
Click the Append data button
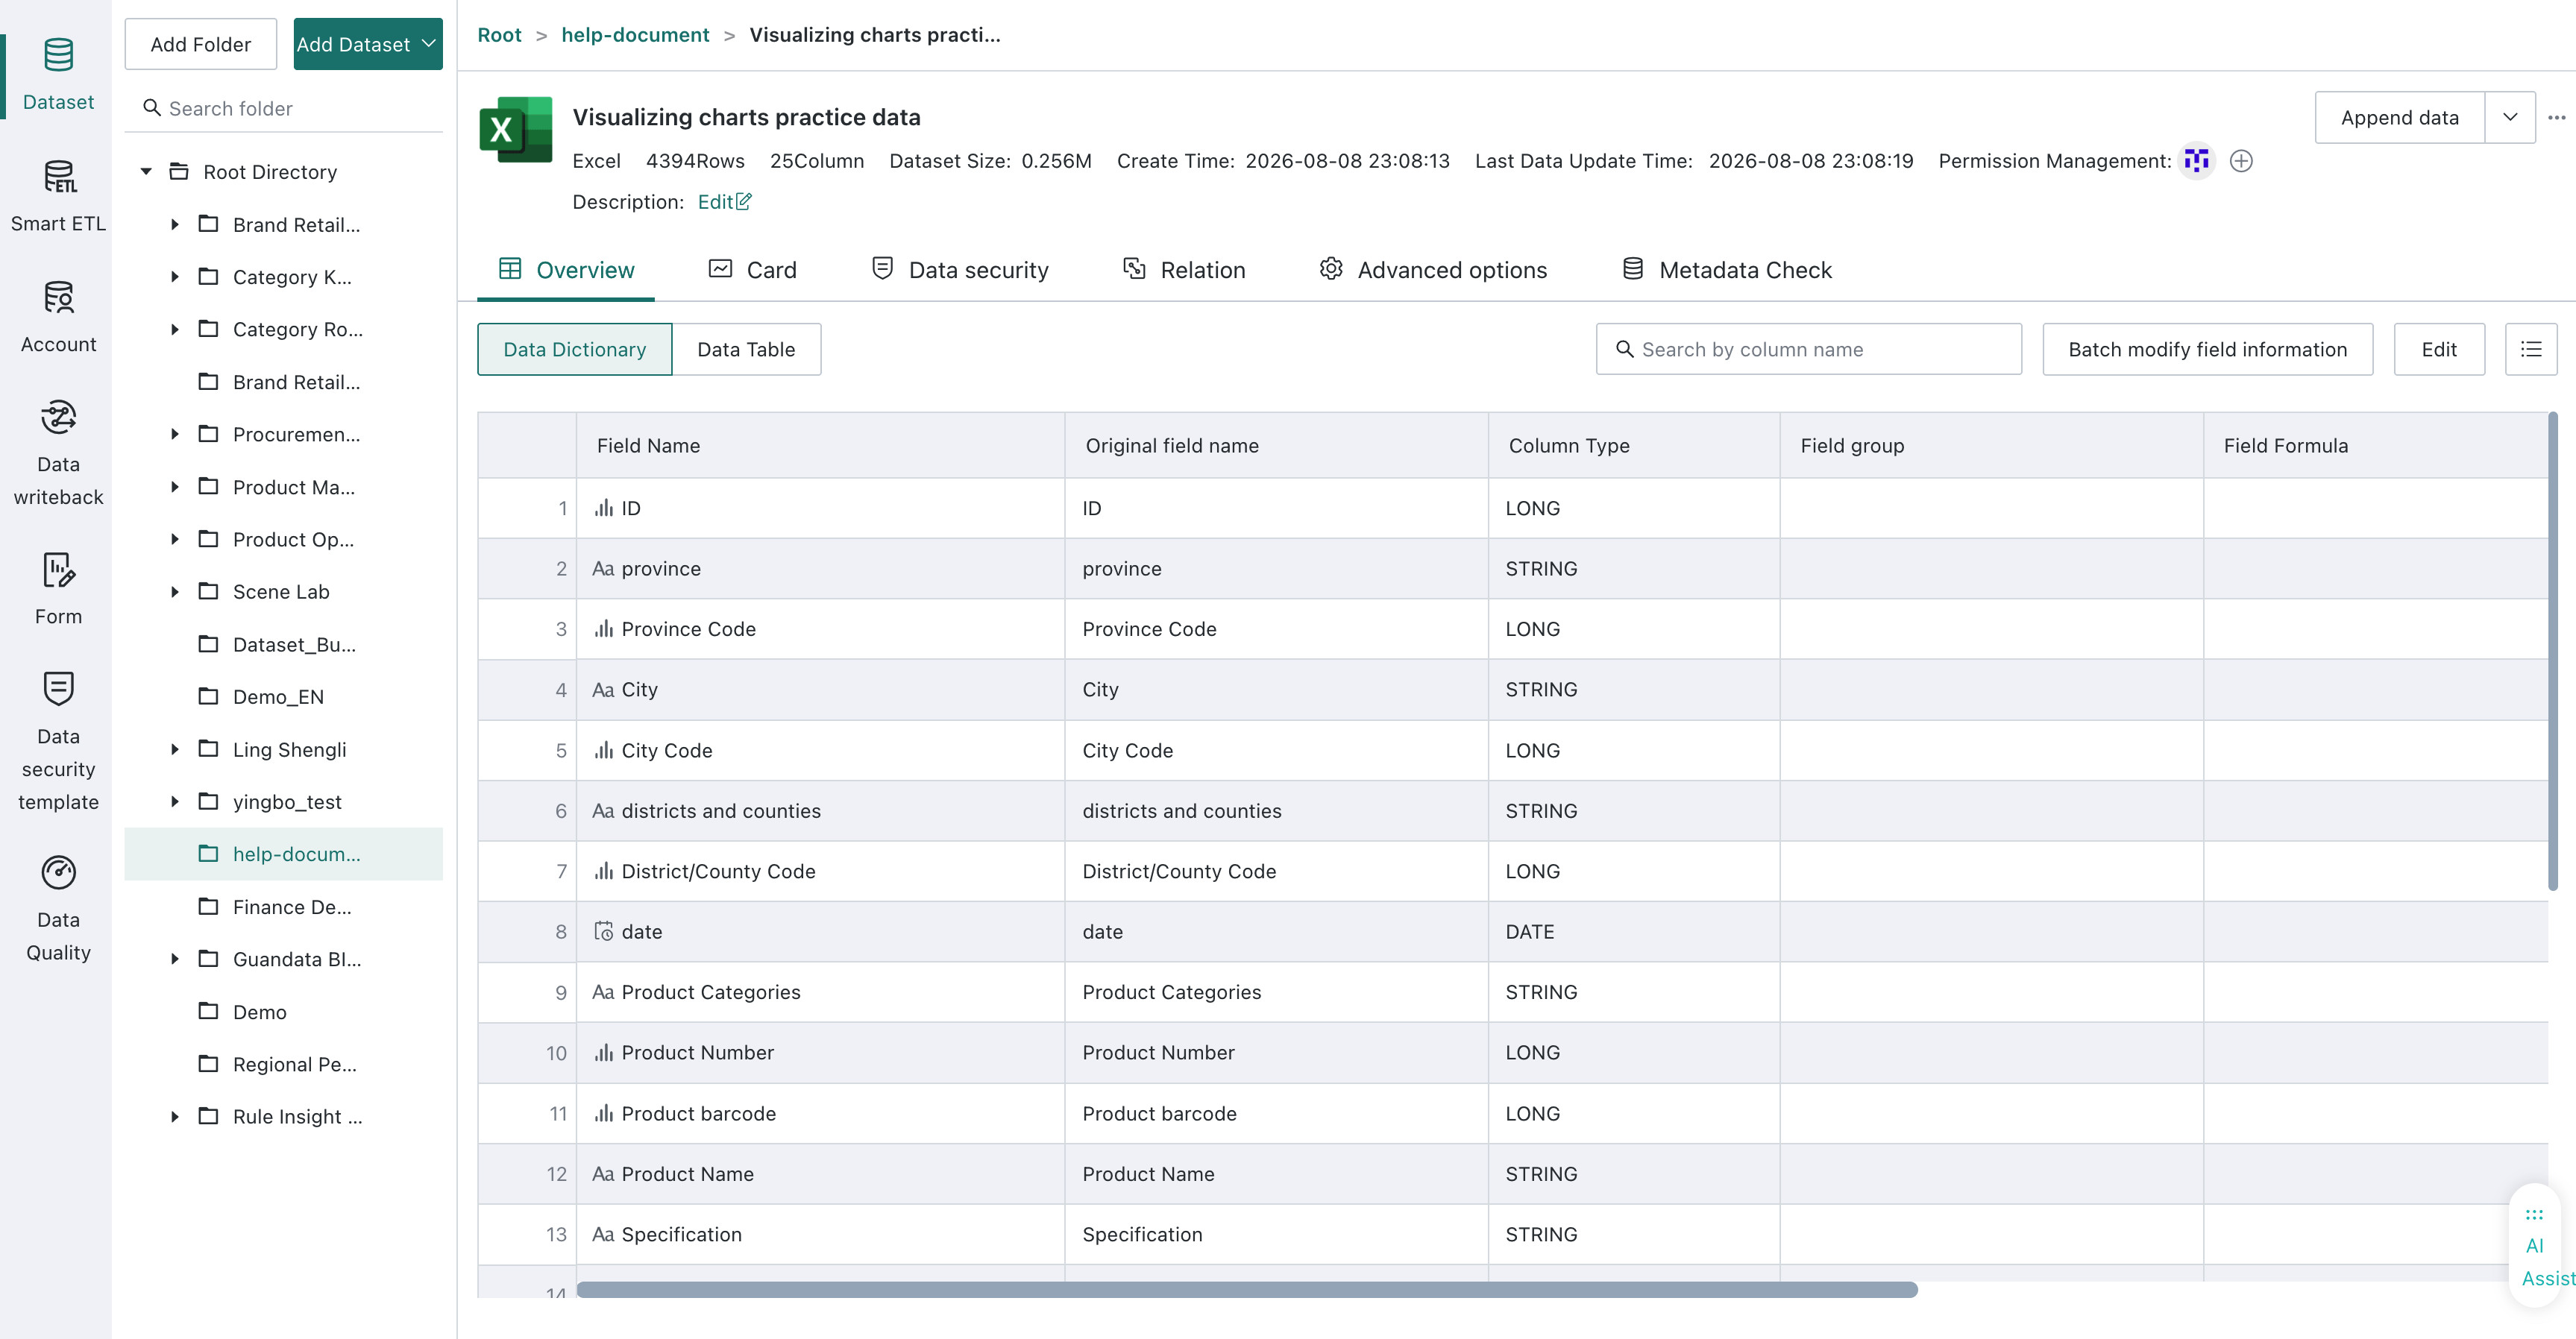2400,117
